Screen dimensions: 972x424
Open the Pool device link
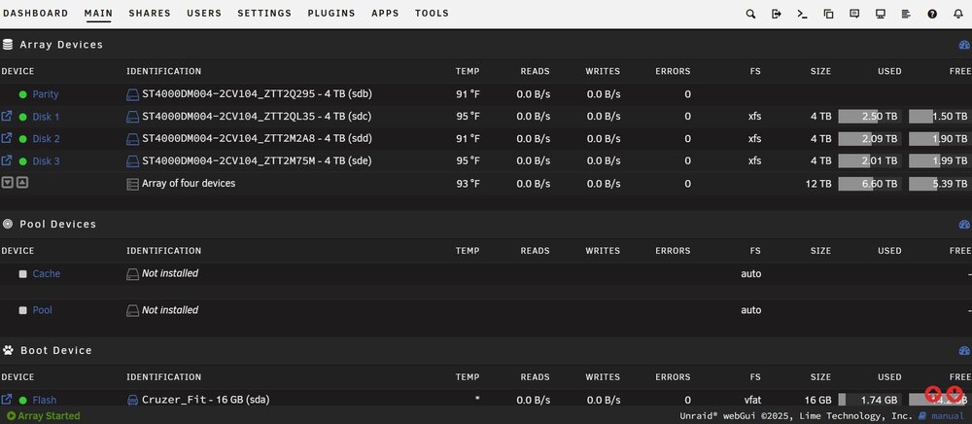[42, 310]
